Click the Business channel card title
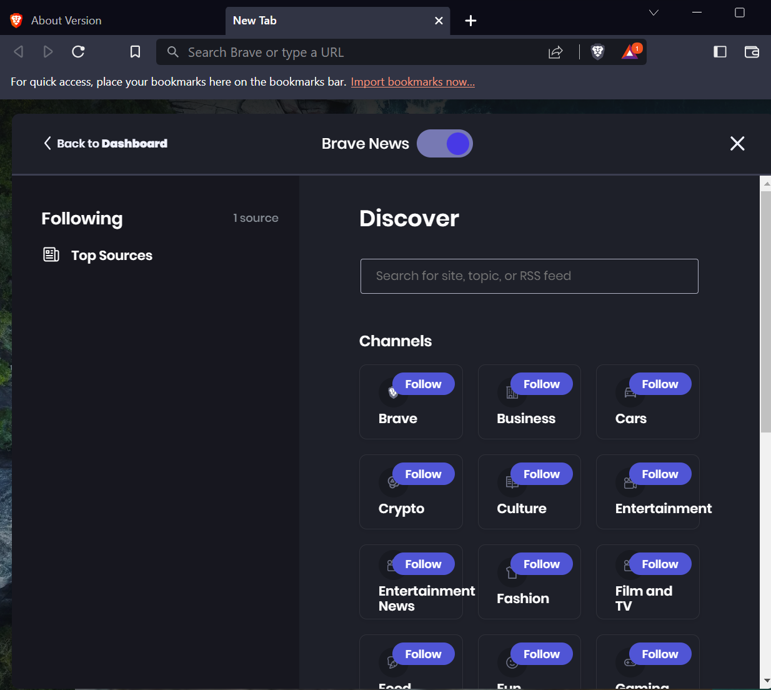Screen dimensions: 771x690 (526, 419)
